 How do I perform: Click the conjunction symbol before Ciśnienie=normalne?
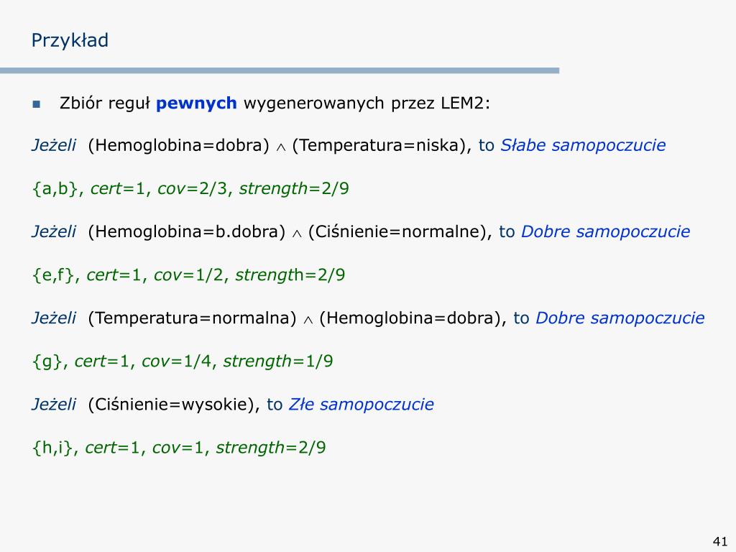pyautogui.click(x=297, y=234)
